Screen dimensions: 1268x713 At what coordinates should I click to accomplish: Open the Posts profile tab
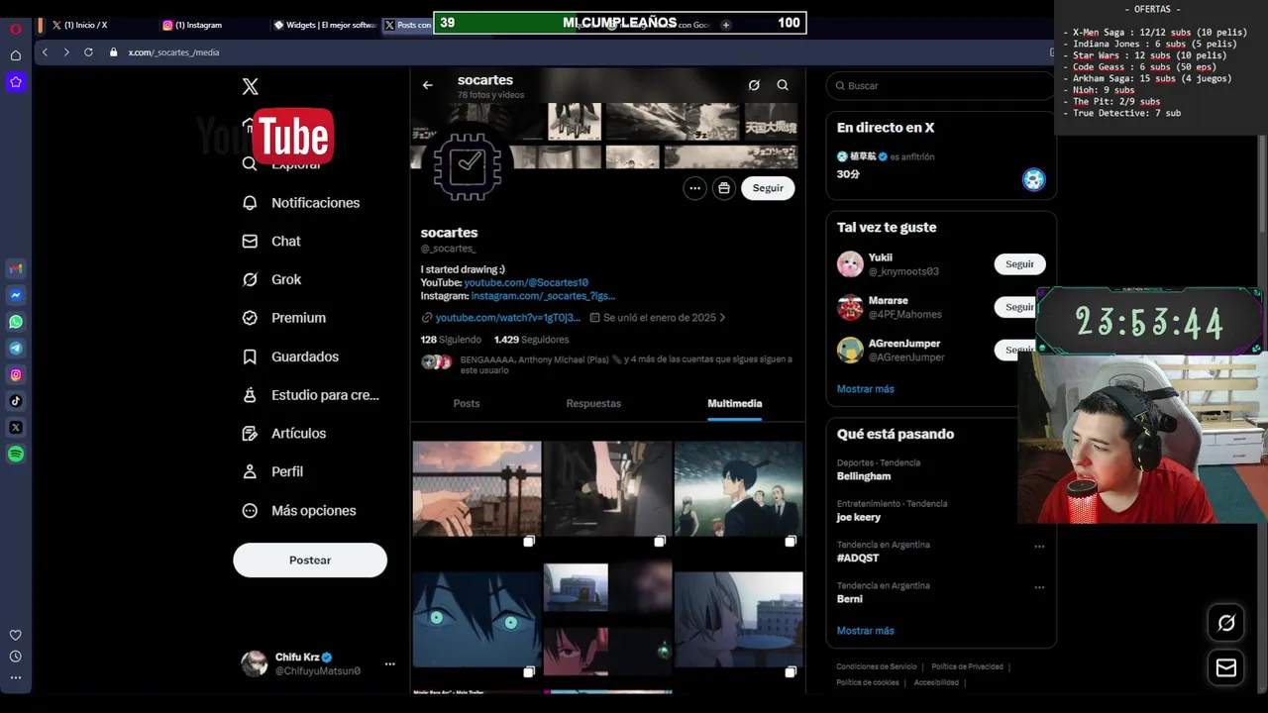point(467,404)
